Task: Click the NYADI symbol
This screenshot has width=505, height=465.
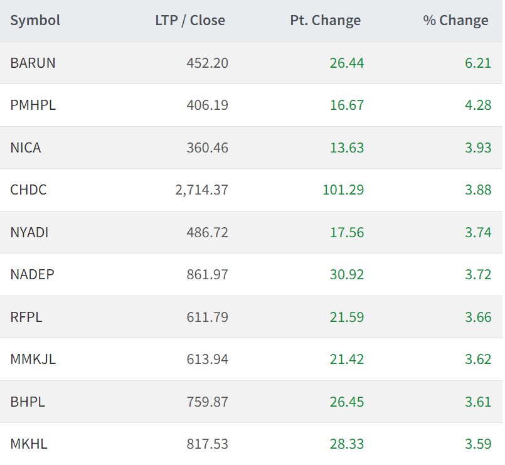Action: pos(29,232)
